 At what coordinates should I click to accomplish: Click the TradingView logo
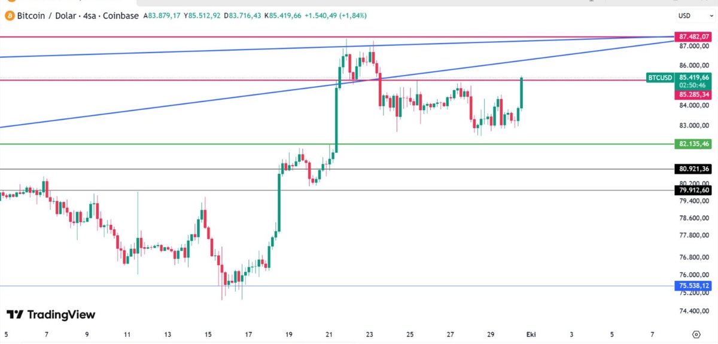[50, 315]
